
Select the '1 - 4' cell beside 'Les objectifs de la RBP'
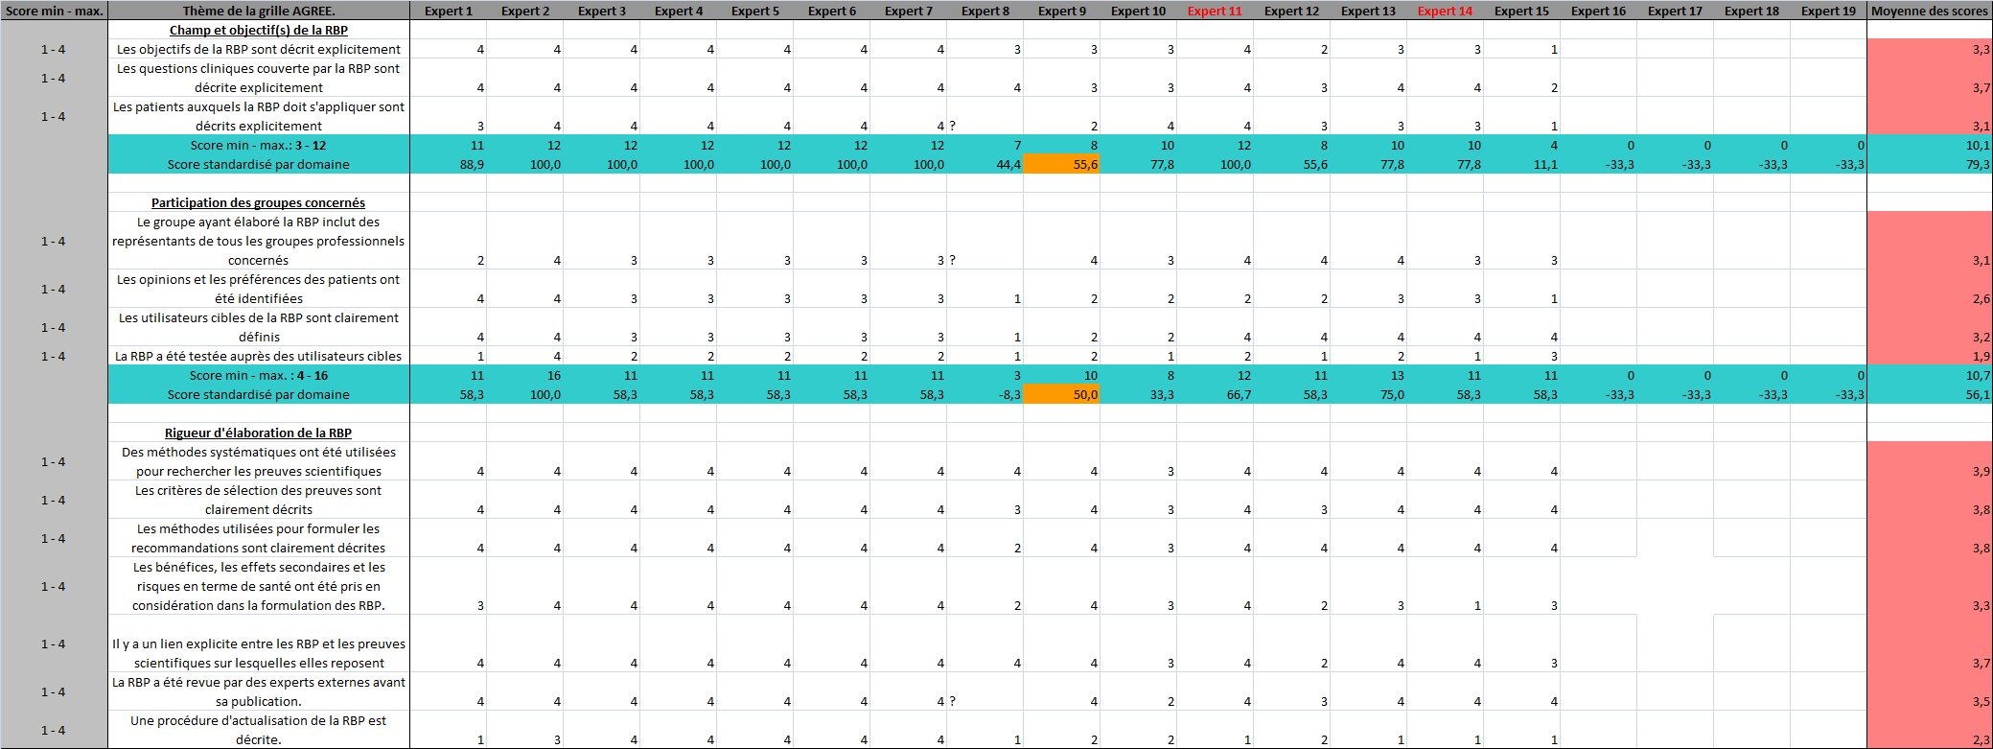click(54, 49)
